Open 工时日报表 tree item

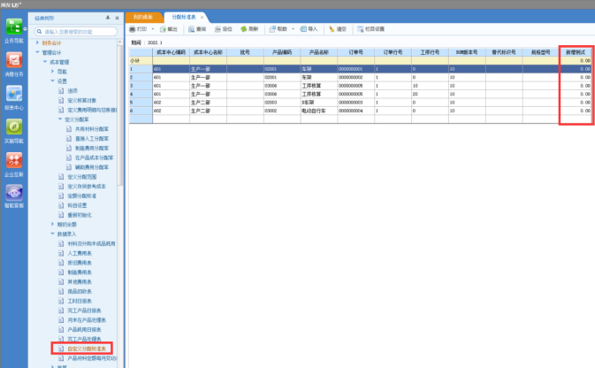[80, 301]
